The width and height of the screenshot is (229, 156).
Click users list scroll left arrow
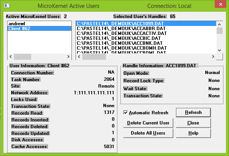[x=11, y=56]
